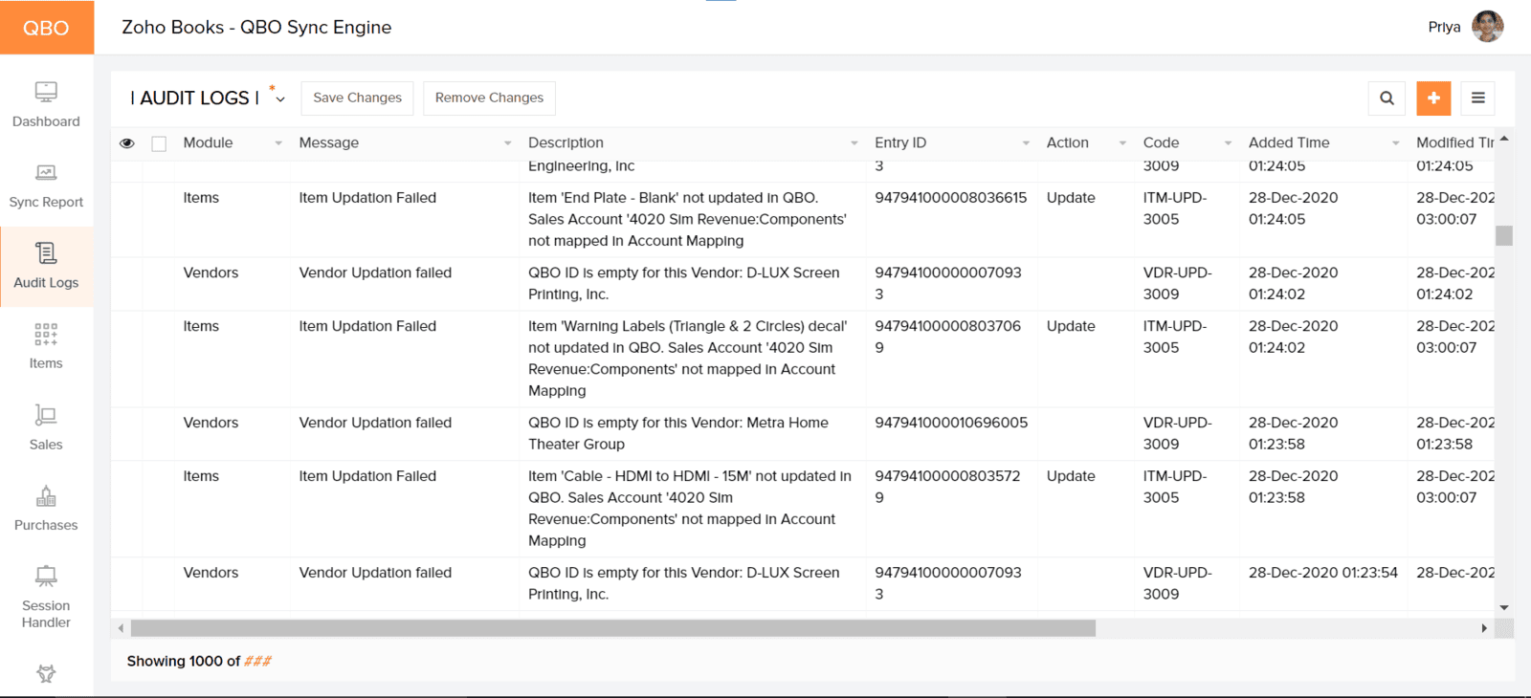Click the Description column header
The height and width of the screenshot is (698, 1531).
(566, 142)
